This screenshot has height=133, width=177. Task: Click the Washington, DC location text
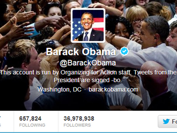pyautogui.click(x=60, y=90)
